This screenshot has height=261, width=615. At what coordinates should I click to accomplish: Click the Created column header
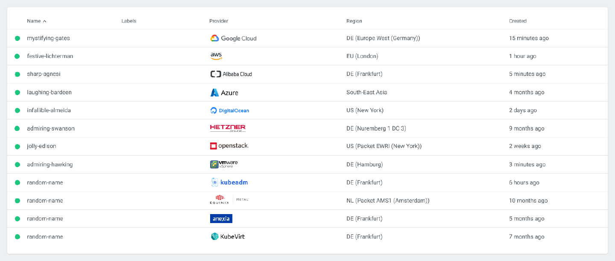click(x=518, y=21)
